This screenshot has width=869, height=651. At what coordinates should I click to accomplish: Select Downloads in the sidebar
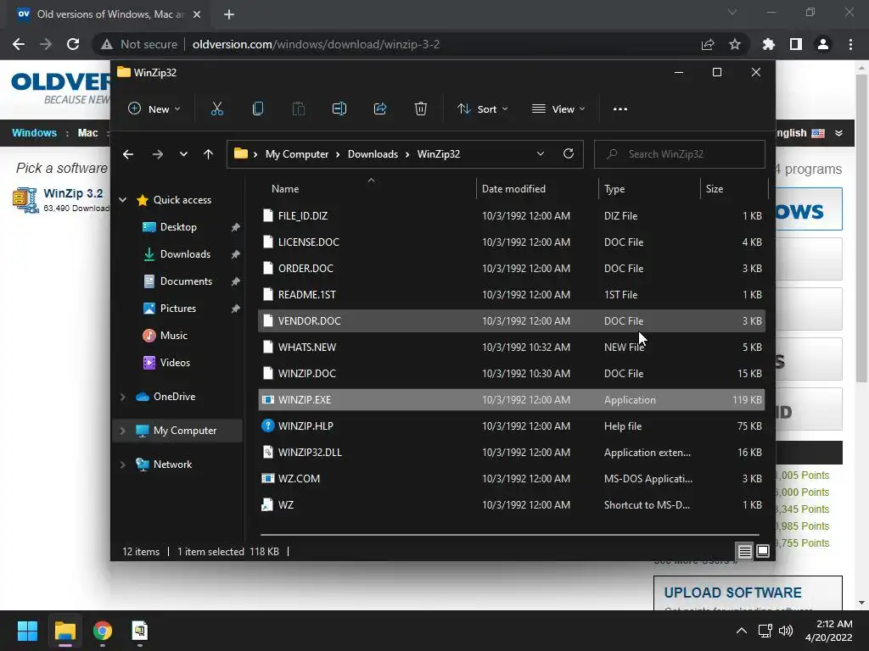point(185,254)
